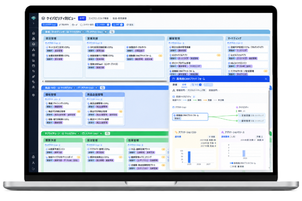Open the 分析 tab in the detail panel

[x=184, y=85]
